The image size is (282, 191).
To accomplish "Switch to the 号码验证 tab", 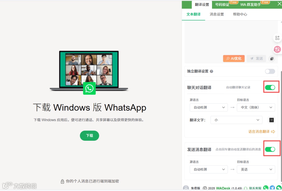I will pos(222,5).
